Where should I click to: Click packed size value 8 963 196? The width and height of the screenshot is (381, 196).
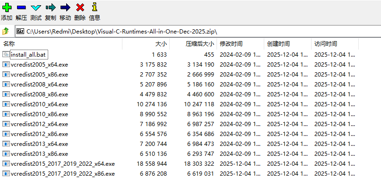click(x=201, y=114)
